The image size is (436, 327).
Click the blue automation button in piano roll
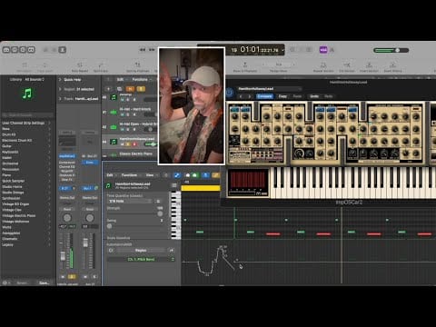pyautogui.click(x=177, y=175)
